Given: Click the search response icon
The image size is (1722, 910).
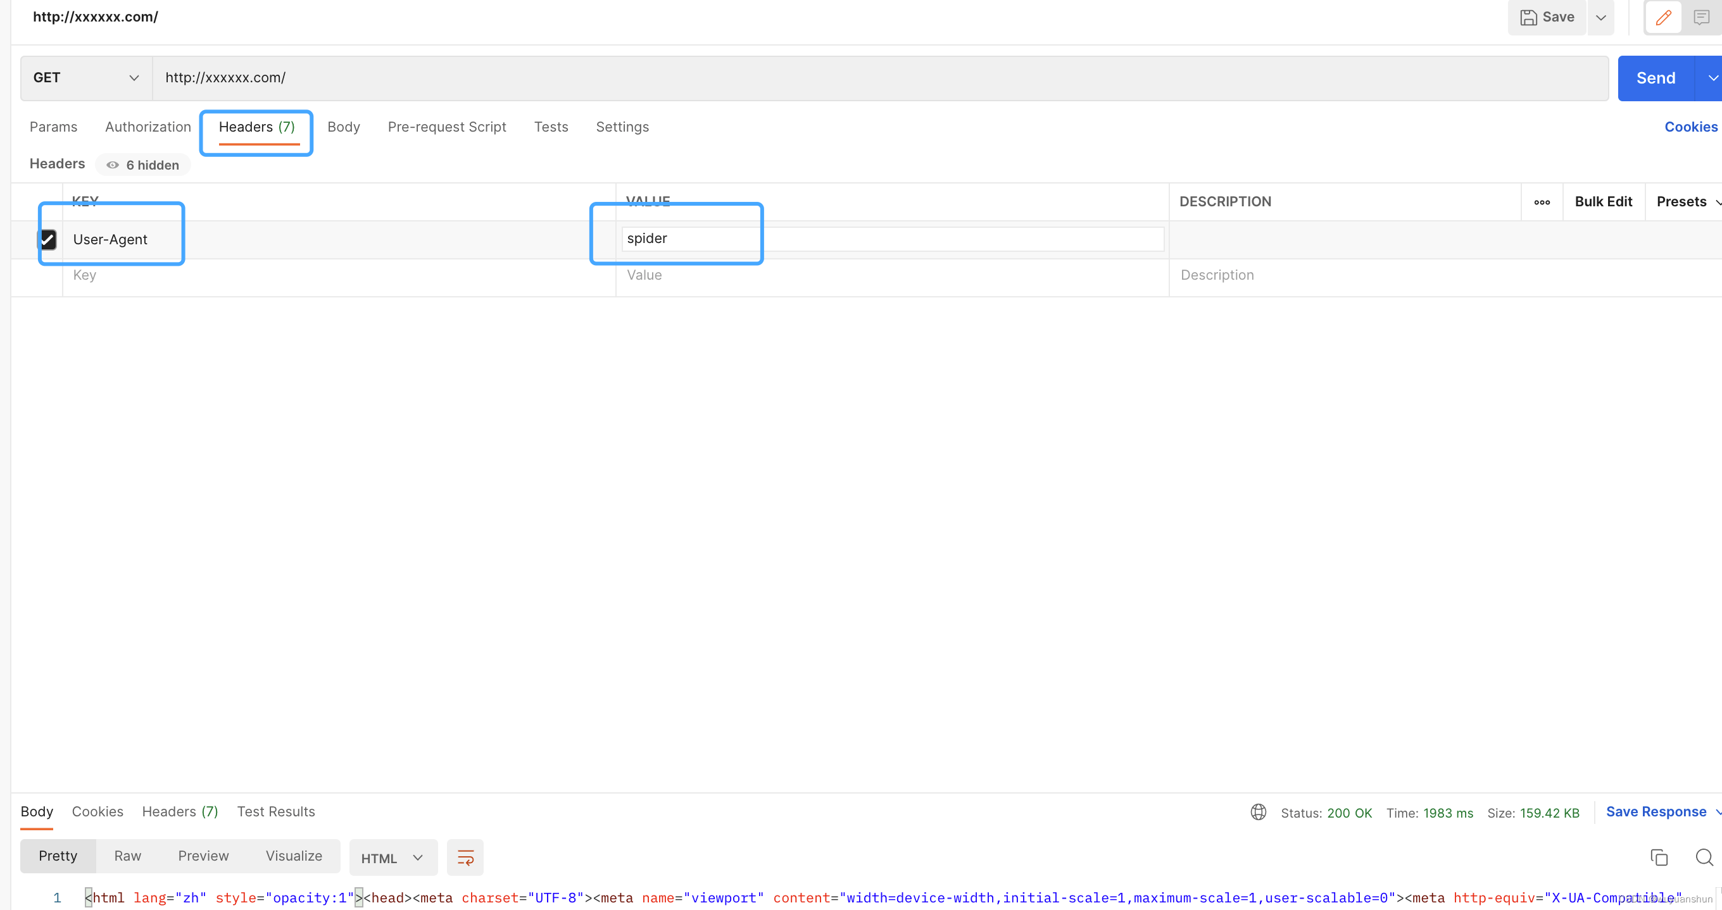Looking at the screenshot, I should [1704, 857].
